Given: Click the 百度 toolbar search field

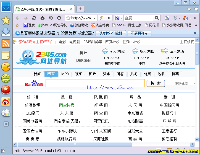Looking at the screenshot, I should [x=138, y=18].
